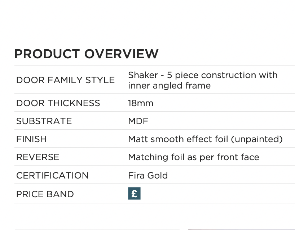
Task: Select the PRICE BAND row label
Action: pyautogui.click(x=45, y=194)
